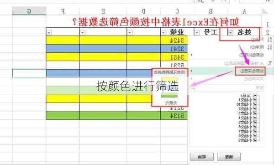Select row header 2
Screen dimensions: 274x165
[x=267, y=32]
